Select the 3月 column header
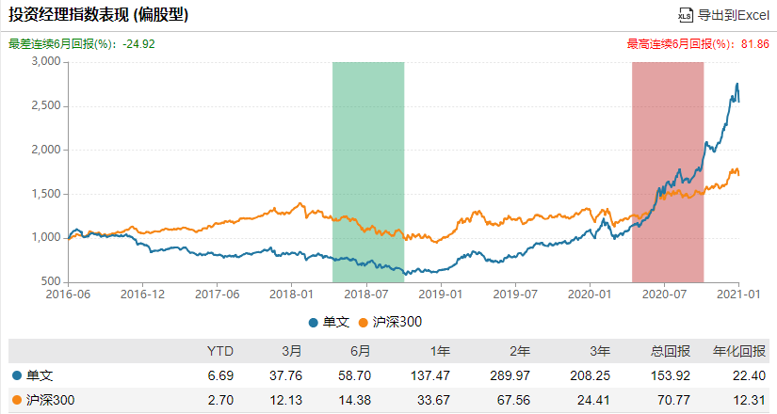This screenshot has height=414, width=777. 292,351
